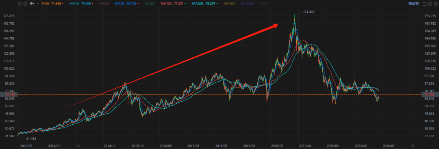
Task: Zoom out the chart with minus icon
Action: click(430, 4)
